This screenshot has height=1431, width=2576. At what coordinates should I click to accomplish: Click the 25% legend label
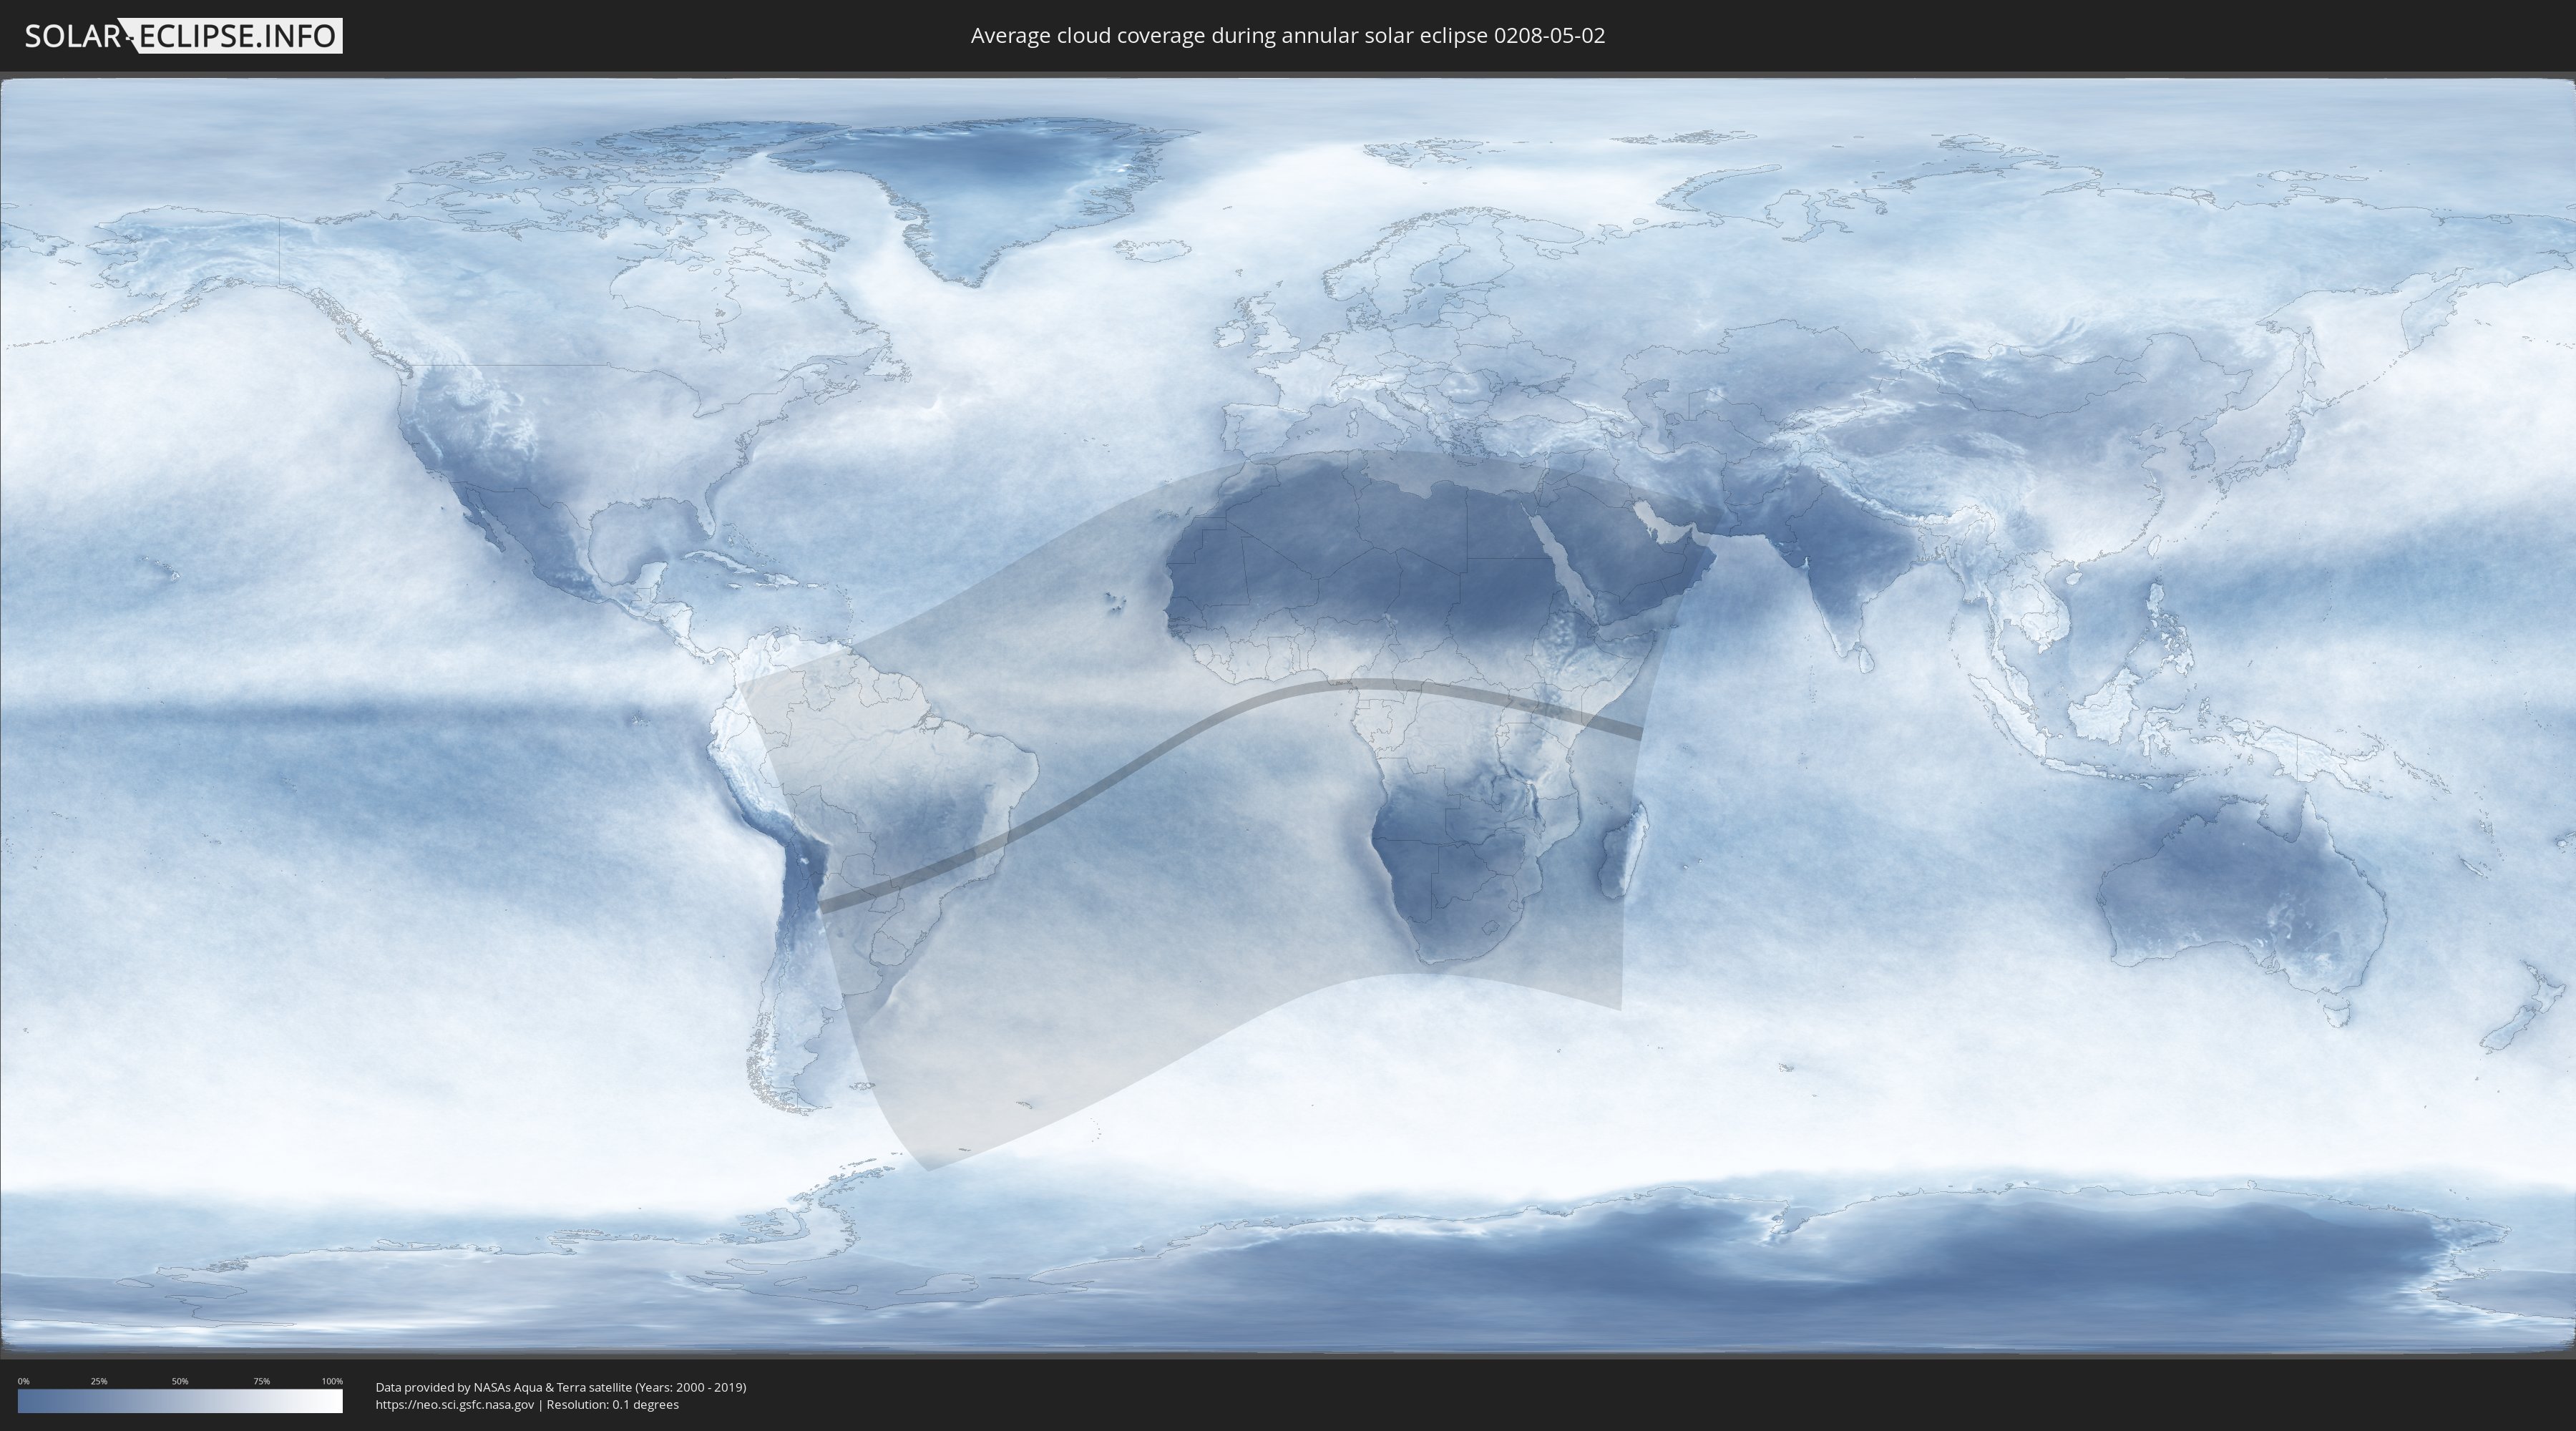coord(99,1381)
